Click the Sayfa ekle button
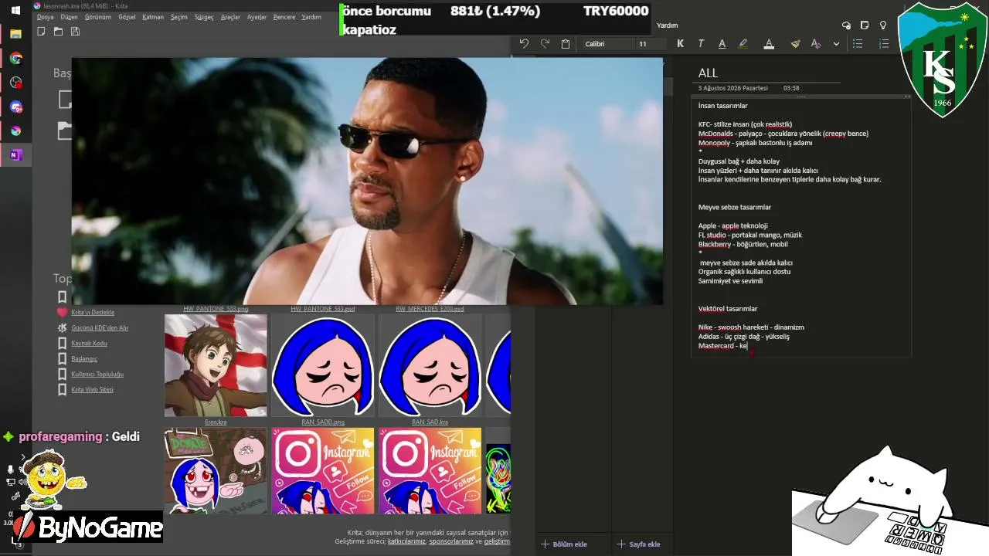 click(x=638, y=544)
